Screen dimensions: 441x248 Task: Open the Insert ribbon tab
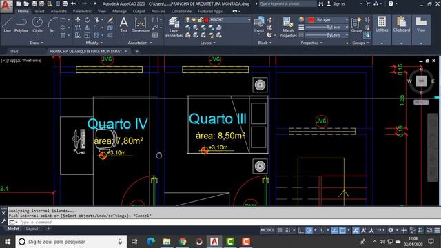[40, 11]
